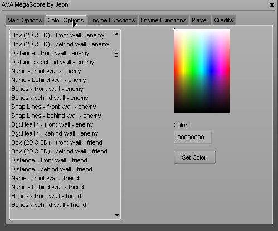Close the AVA MegaScore window
The image size is (278, 231).
pos(272,5)
